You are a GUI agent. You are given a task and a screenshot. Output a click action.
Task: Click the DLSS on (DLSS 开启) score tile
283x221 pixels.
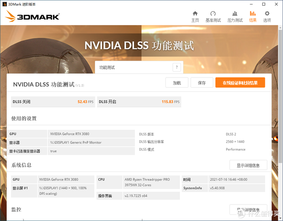139,102
